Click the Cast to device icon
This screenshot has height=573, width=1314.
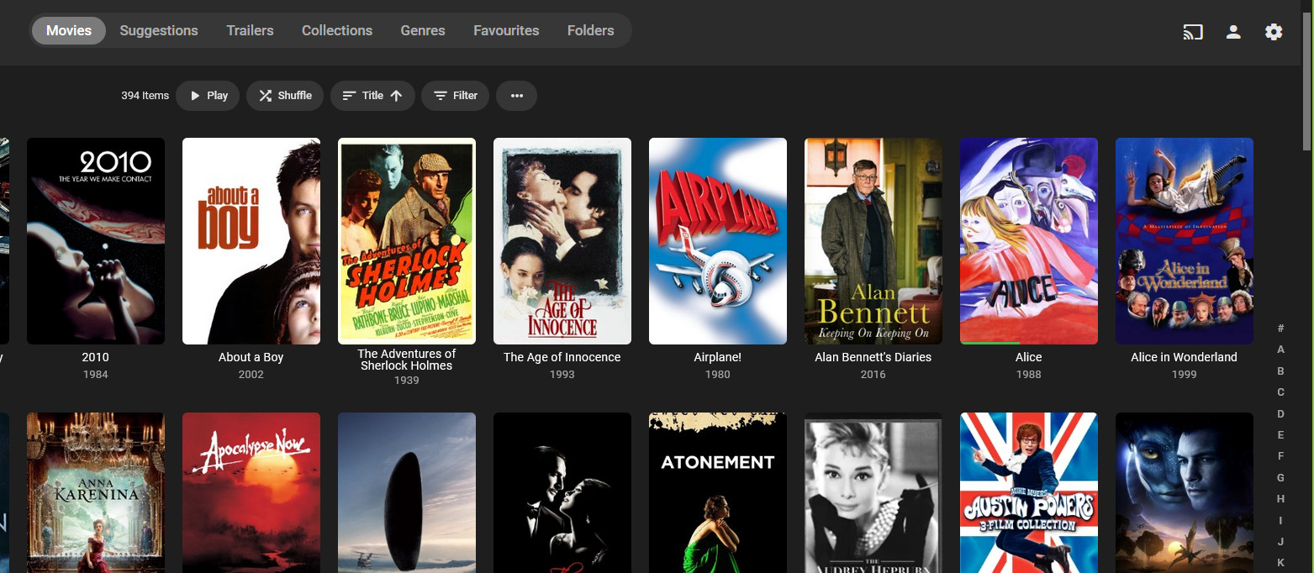click(x=1192, y=32)
